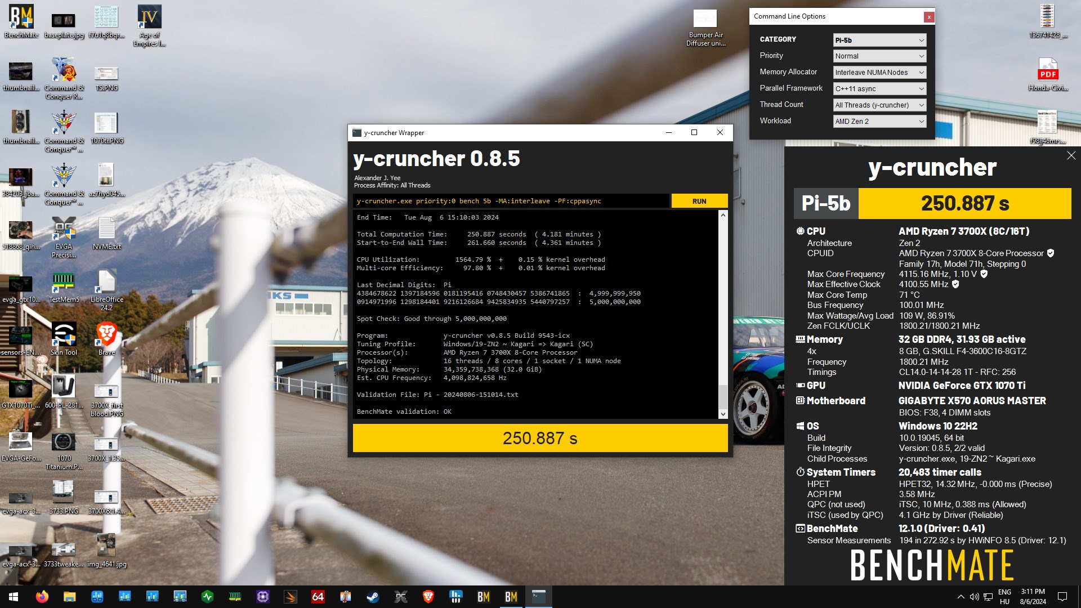1081x608 pixels.
Task: Open volume control in system tray
Action: pyautogui.click(x=974, y=597)
